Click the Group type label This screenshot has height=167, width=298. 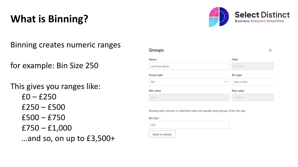click(156, 75)
